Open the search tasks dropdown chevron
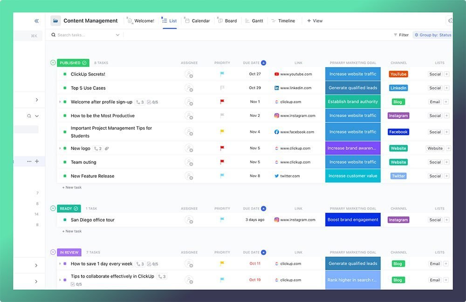 pos(117,35)
